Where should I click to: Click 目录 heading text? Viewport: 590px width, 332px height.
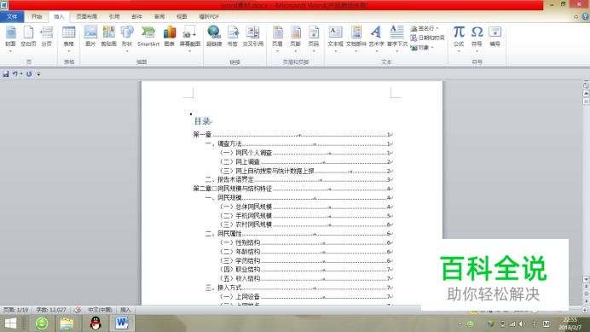[x=202, y=121]
